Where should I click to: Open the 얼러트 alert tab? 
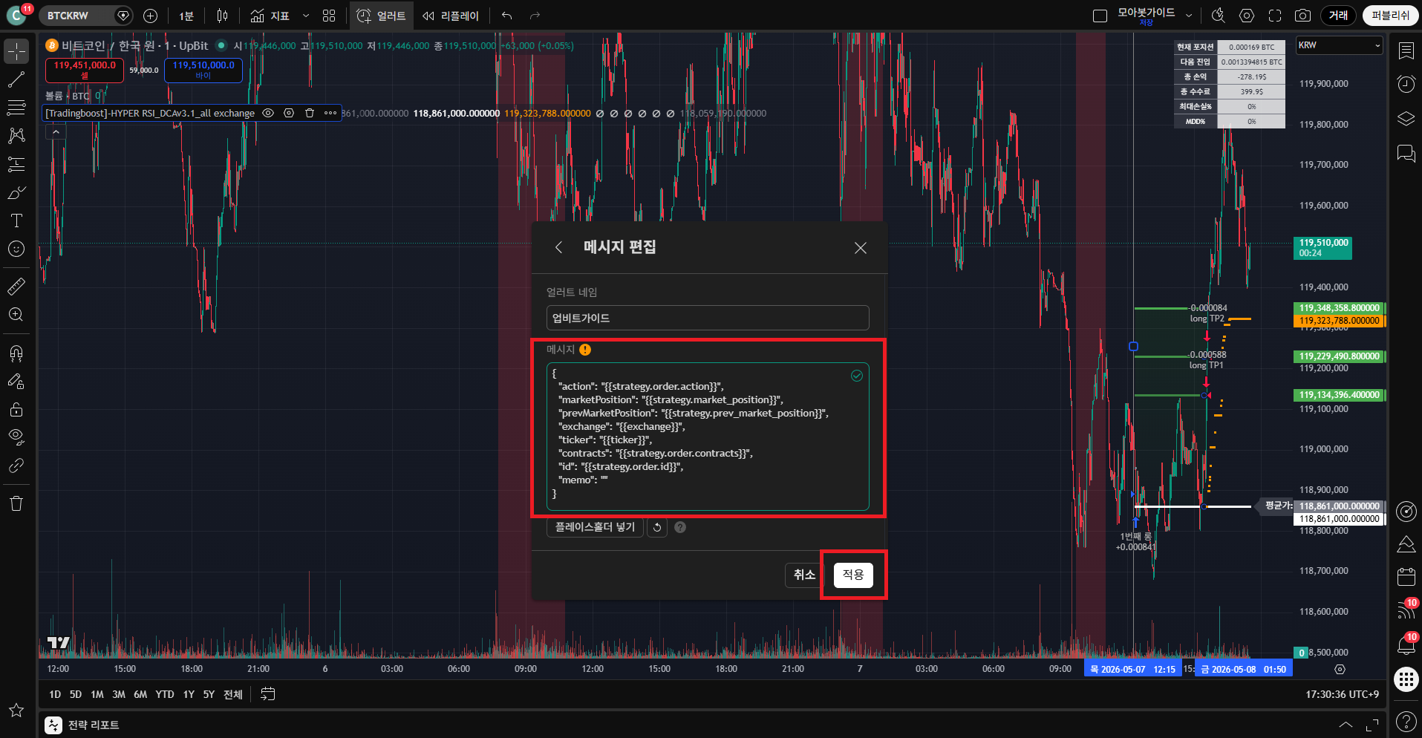[x=382, y=16]
